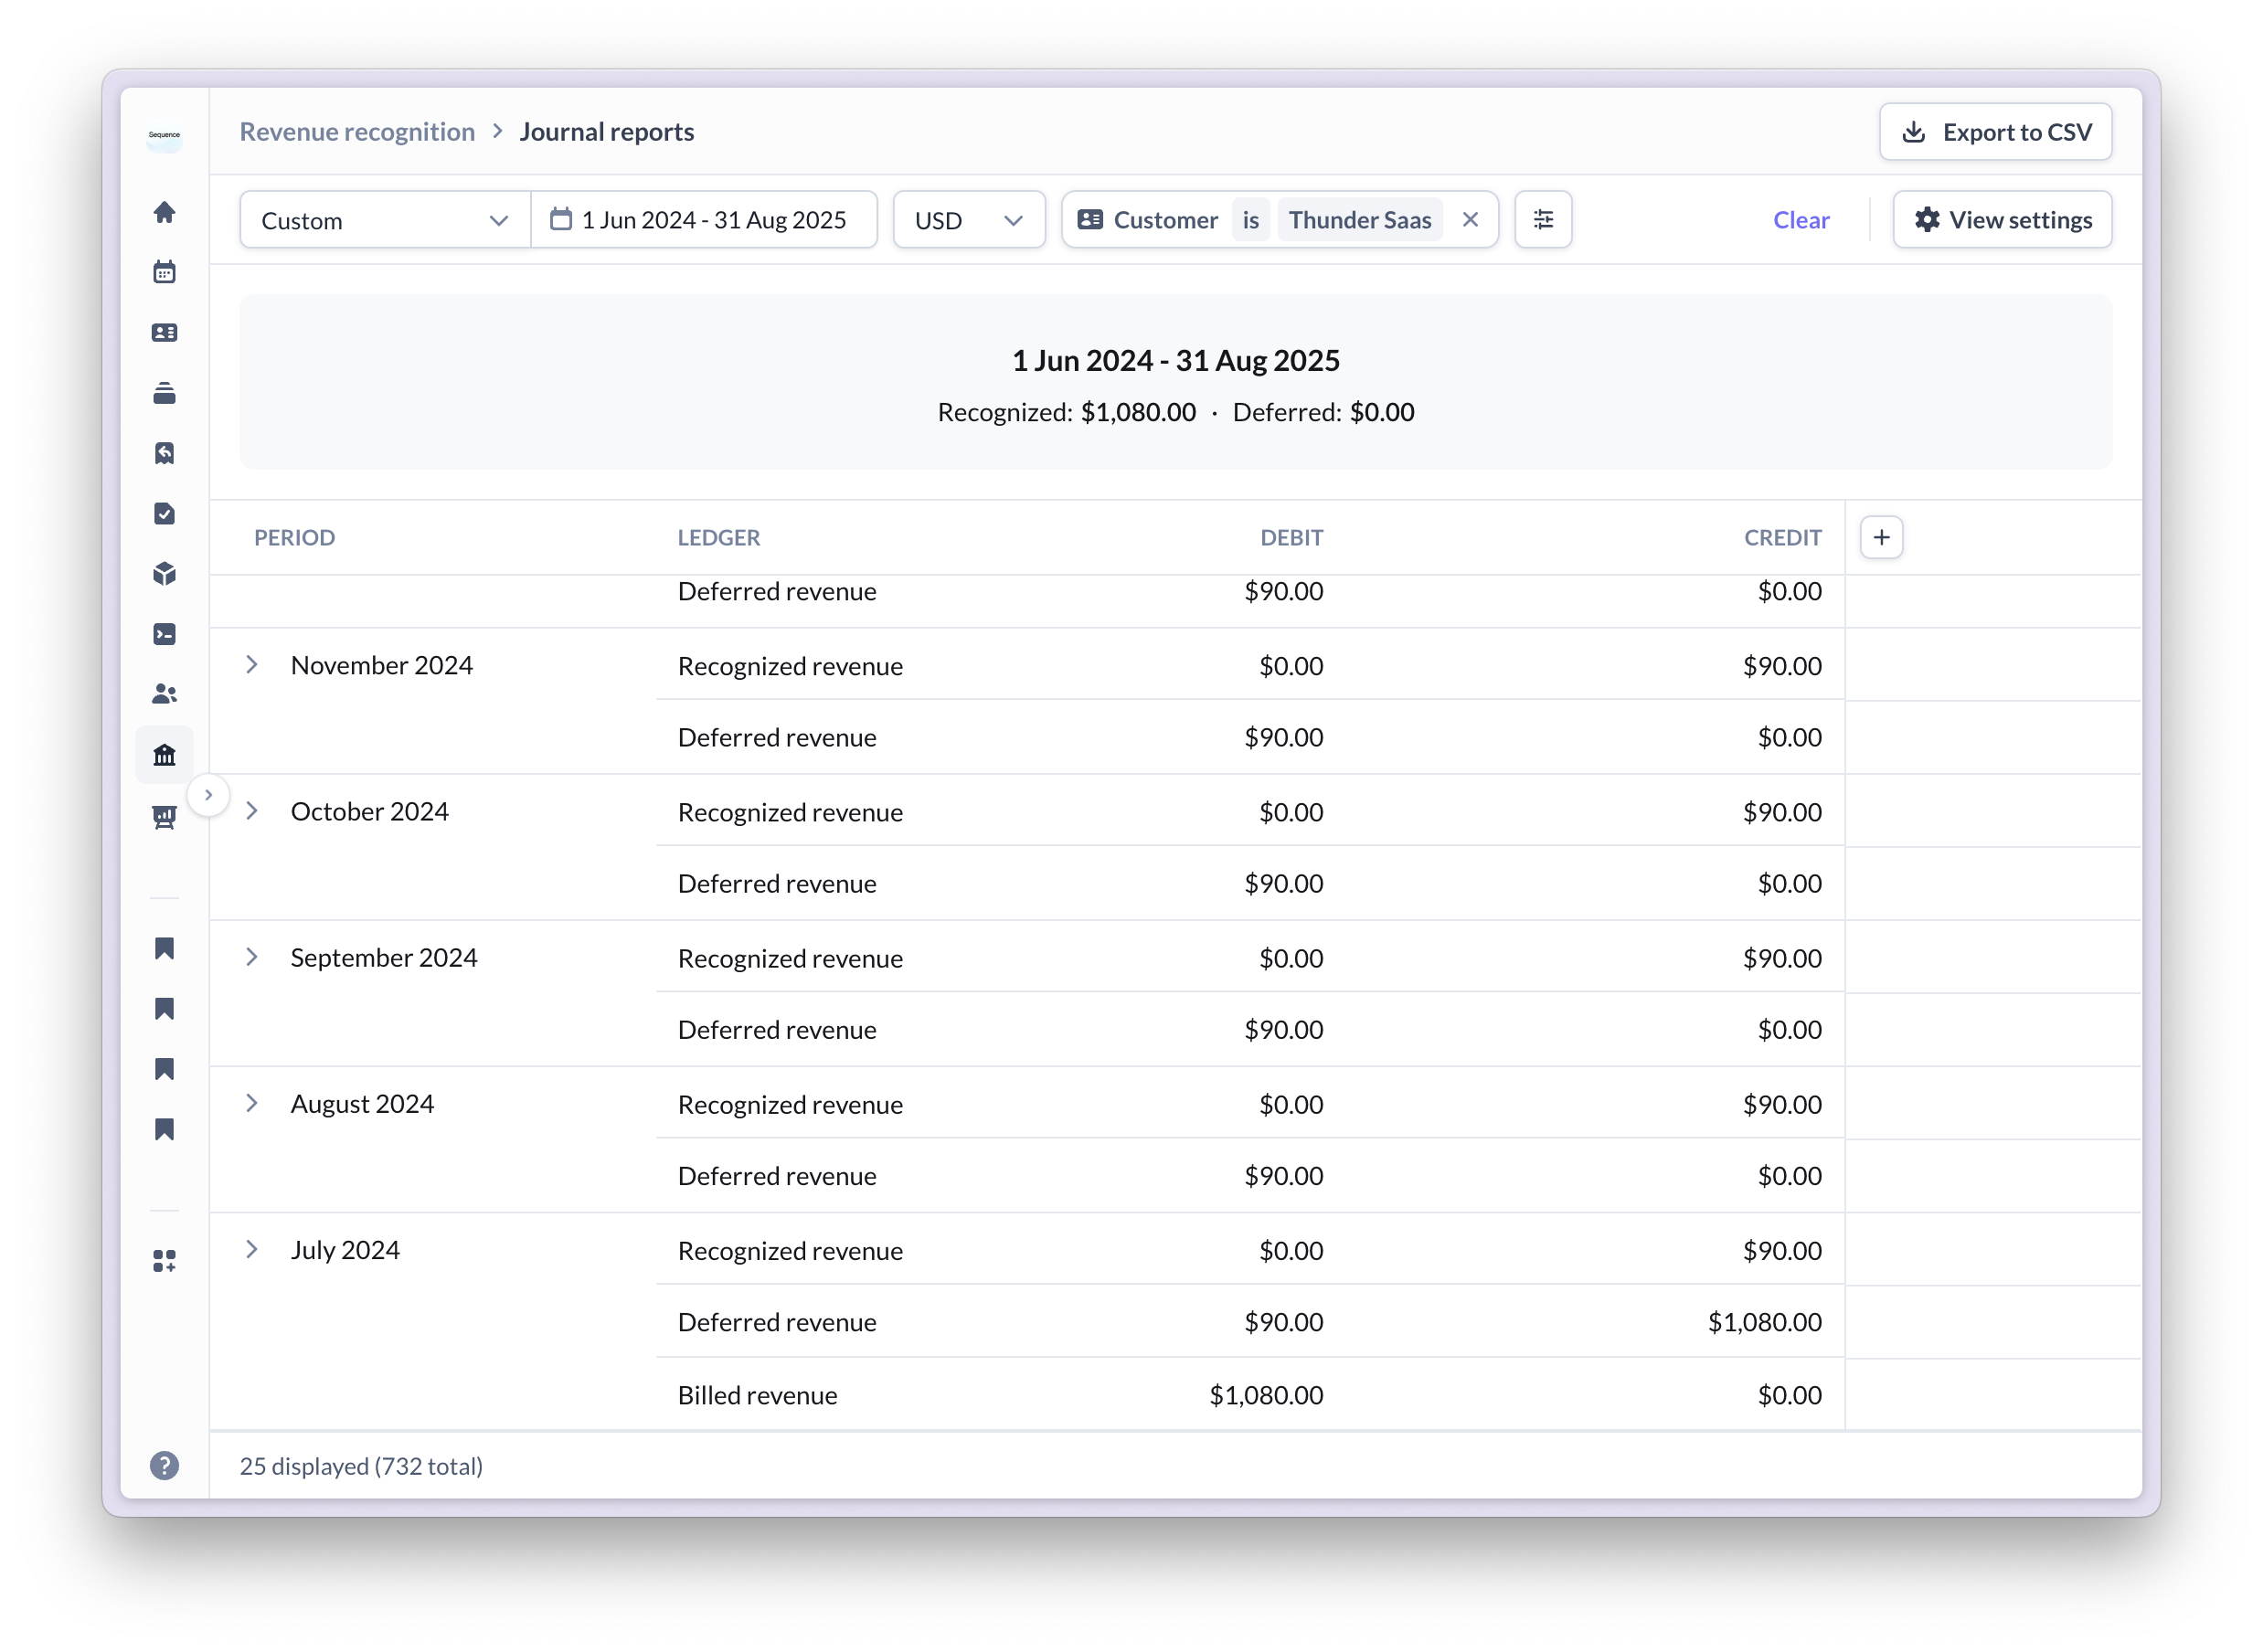Click the Clear filters link
This screenshot has height=1652, width=2263.
click(x=1800, y=219)
